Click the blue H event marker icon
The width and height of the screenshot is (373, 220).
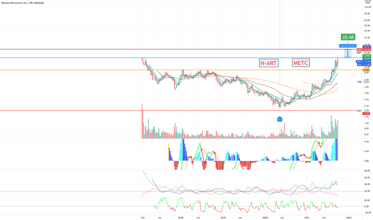(280, 119)
